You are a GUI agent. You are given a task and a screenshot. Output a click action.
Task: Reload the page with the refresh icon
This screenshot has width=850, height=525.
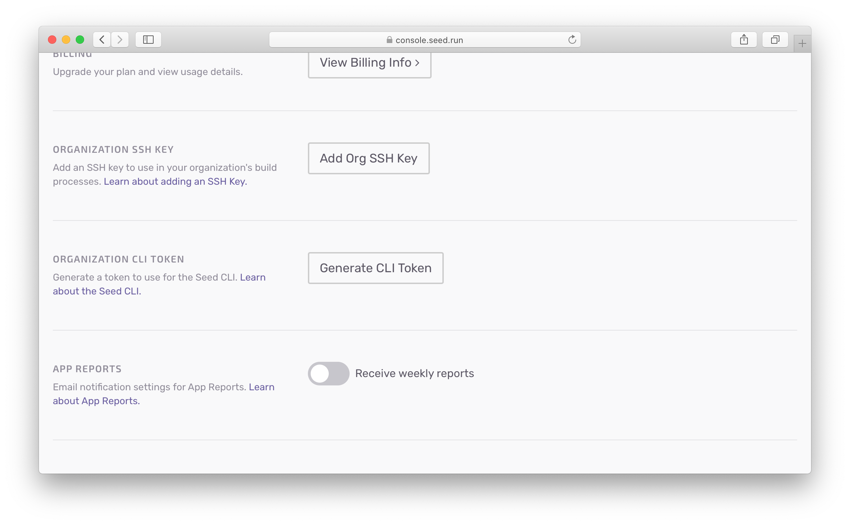point(572,40)
